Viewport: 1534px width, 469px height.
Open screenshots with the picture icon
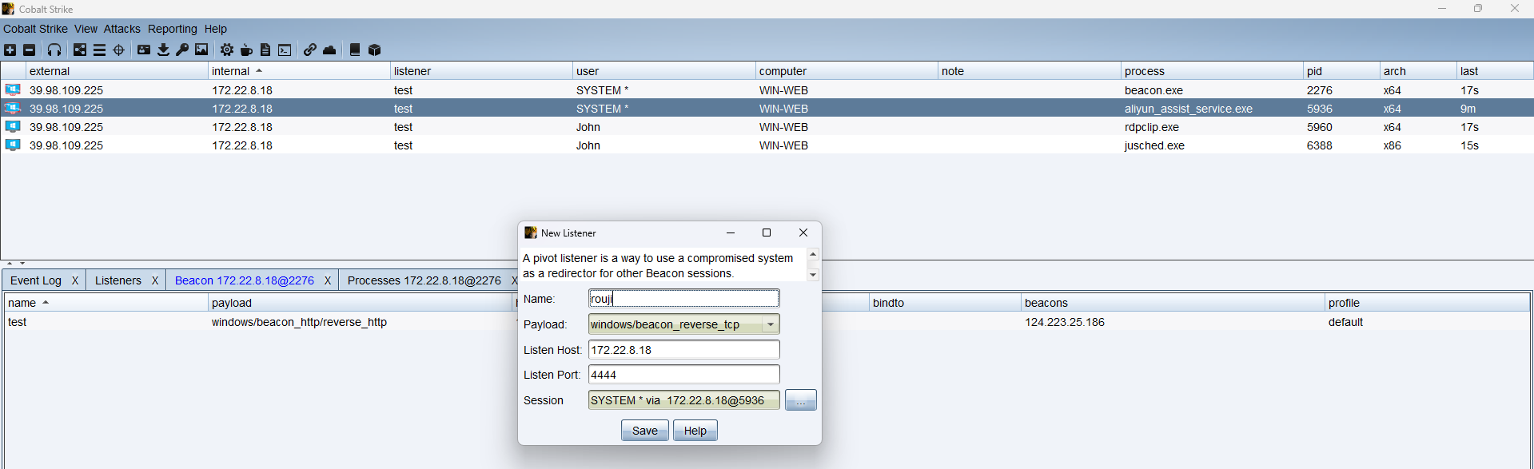[201, 50]
